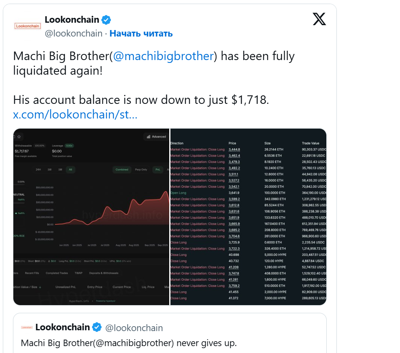Click the star favorite icon in chart image
Viewport: 400px width, 353px height.
coord(19,137)
